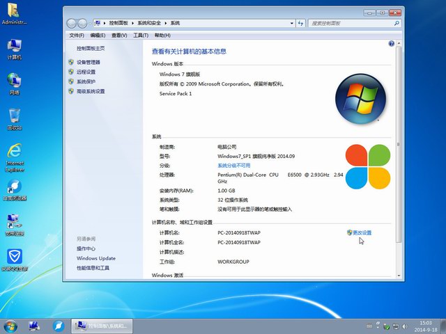Click the 控制面板\系统 taskbar button
The image size is (446, 334).
(x=102, y=326)
